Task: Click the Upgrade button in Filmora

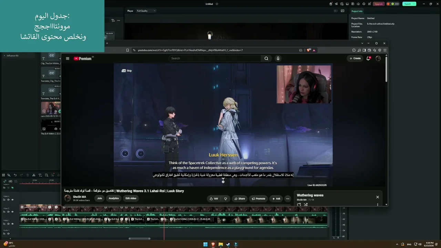Action: tap(379, 4)
